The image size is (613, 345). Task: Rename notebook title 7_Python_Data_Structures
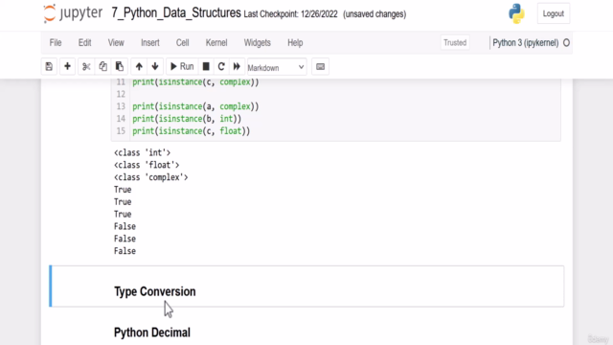click(176, 13)
